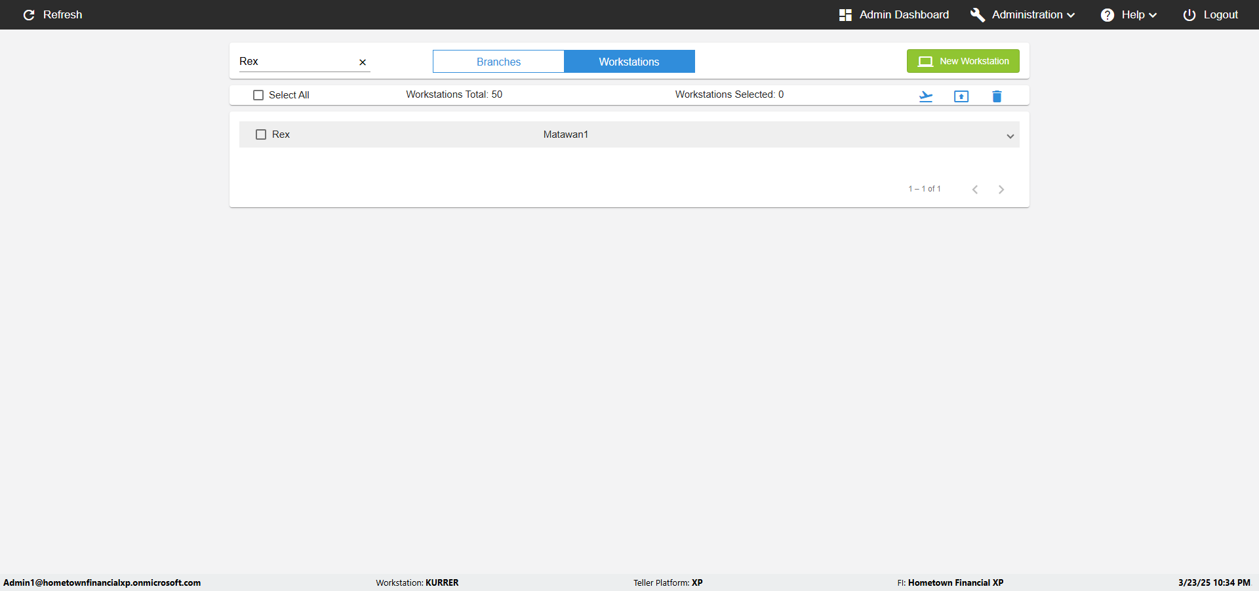
Task: Select the Workstations tab
Action: [x=629, y=62]
